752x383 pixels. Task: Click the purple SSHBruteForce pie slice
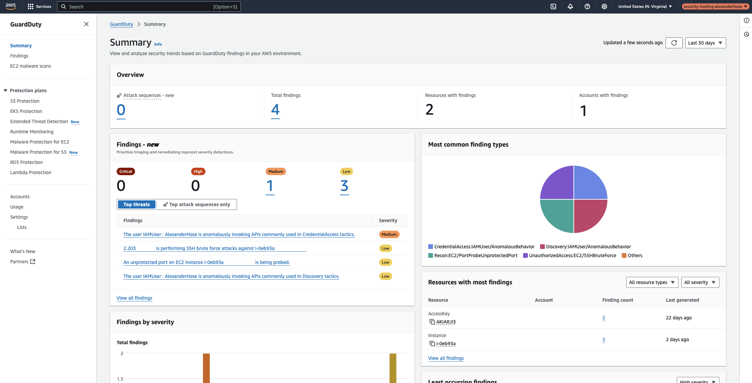560,185
